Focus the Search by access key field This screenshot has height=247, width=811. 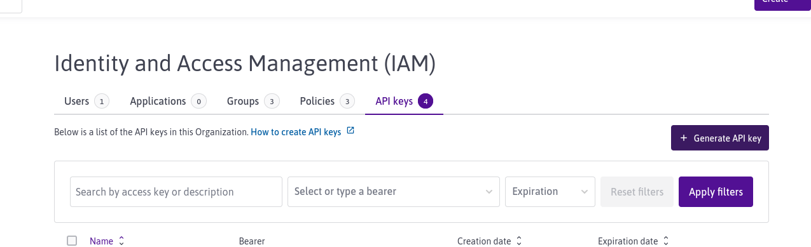click(176, 192)
